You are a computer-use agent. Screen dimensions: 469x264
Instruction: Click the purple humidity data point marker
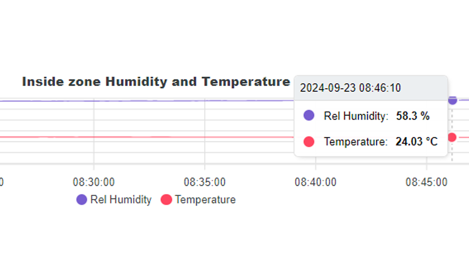452,100
